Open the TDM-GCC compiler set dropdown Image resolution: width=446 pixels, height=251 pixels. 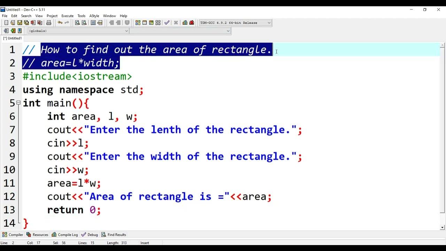coord(235,23)
